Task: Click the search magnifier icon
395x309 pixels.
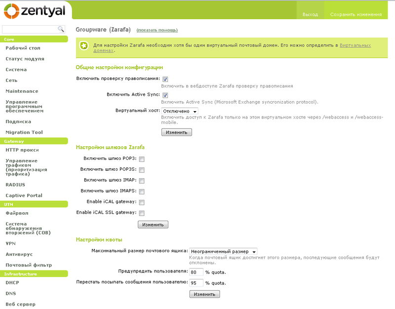Action: coord(61,29)
